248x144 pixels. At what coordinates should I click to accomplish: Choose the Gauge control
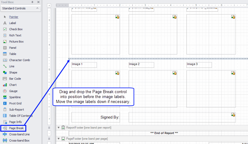13,91
